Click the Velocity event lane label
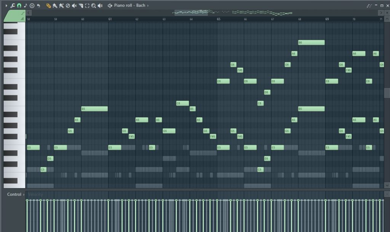Image resolution: width=390 pixels, height=232 pixels. [35, 194]
